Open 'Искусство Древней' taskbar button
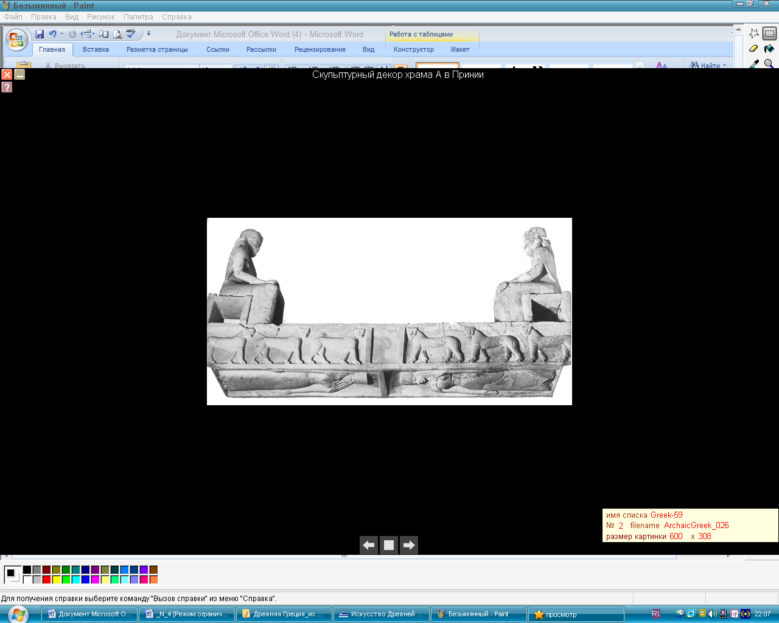The height and width of the screenshot is (623, 779). point(381,614)
